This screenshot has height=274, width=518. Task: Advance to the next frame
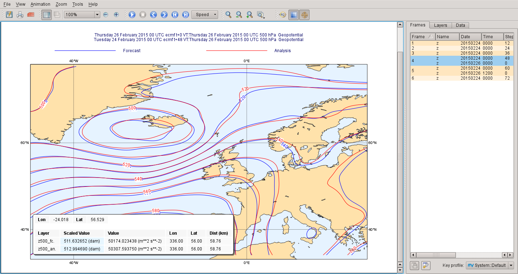[164, 15]
